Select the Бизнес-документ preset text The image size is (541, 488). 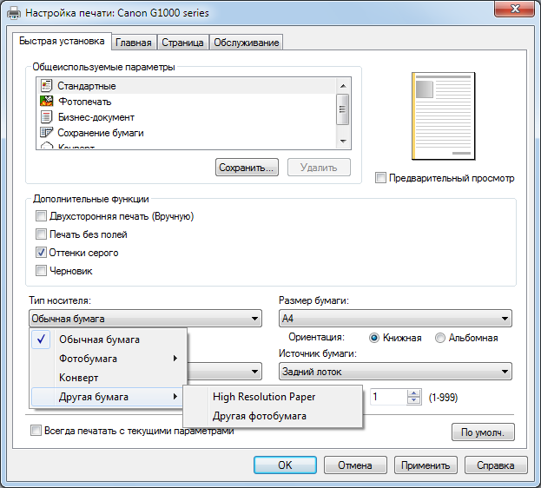[96, 117]
